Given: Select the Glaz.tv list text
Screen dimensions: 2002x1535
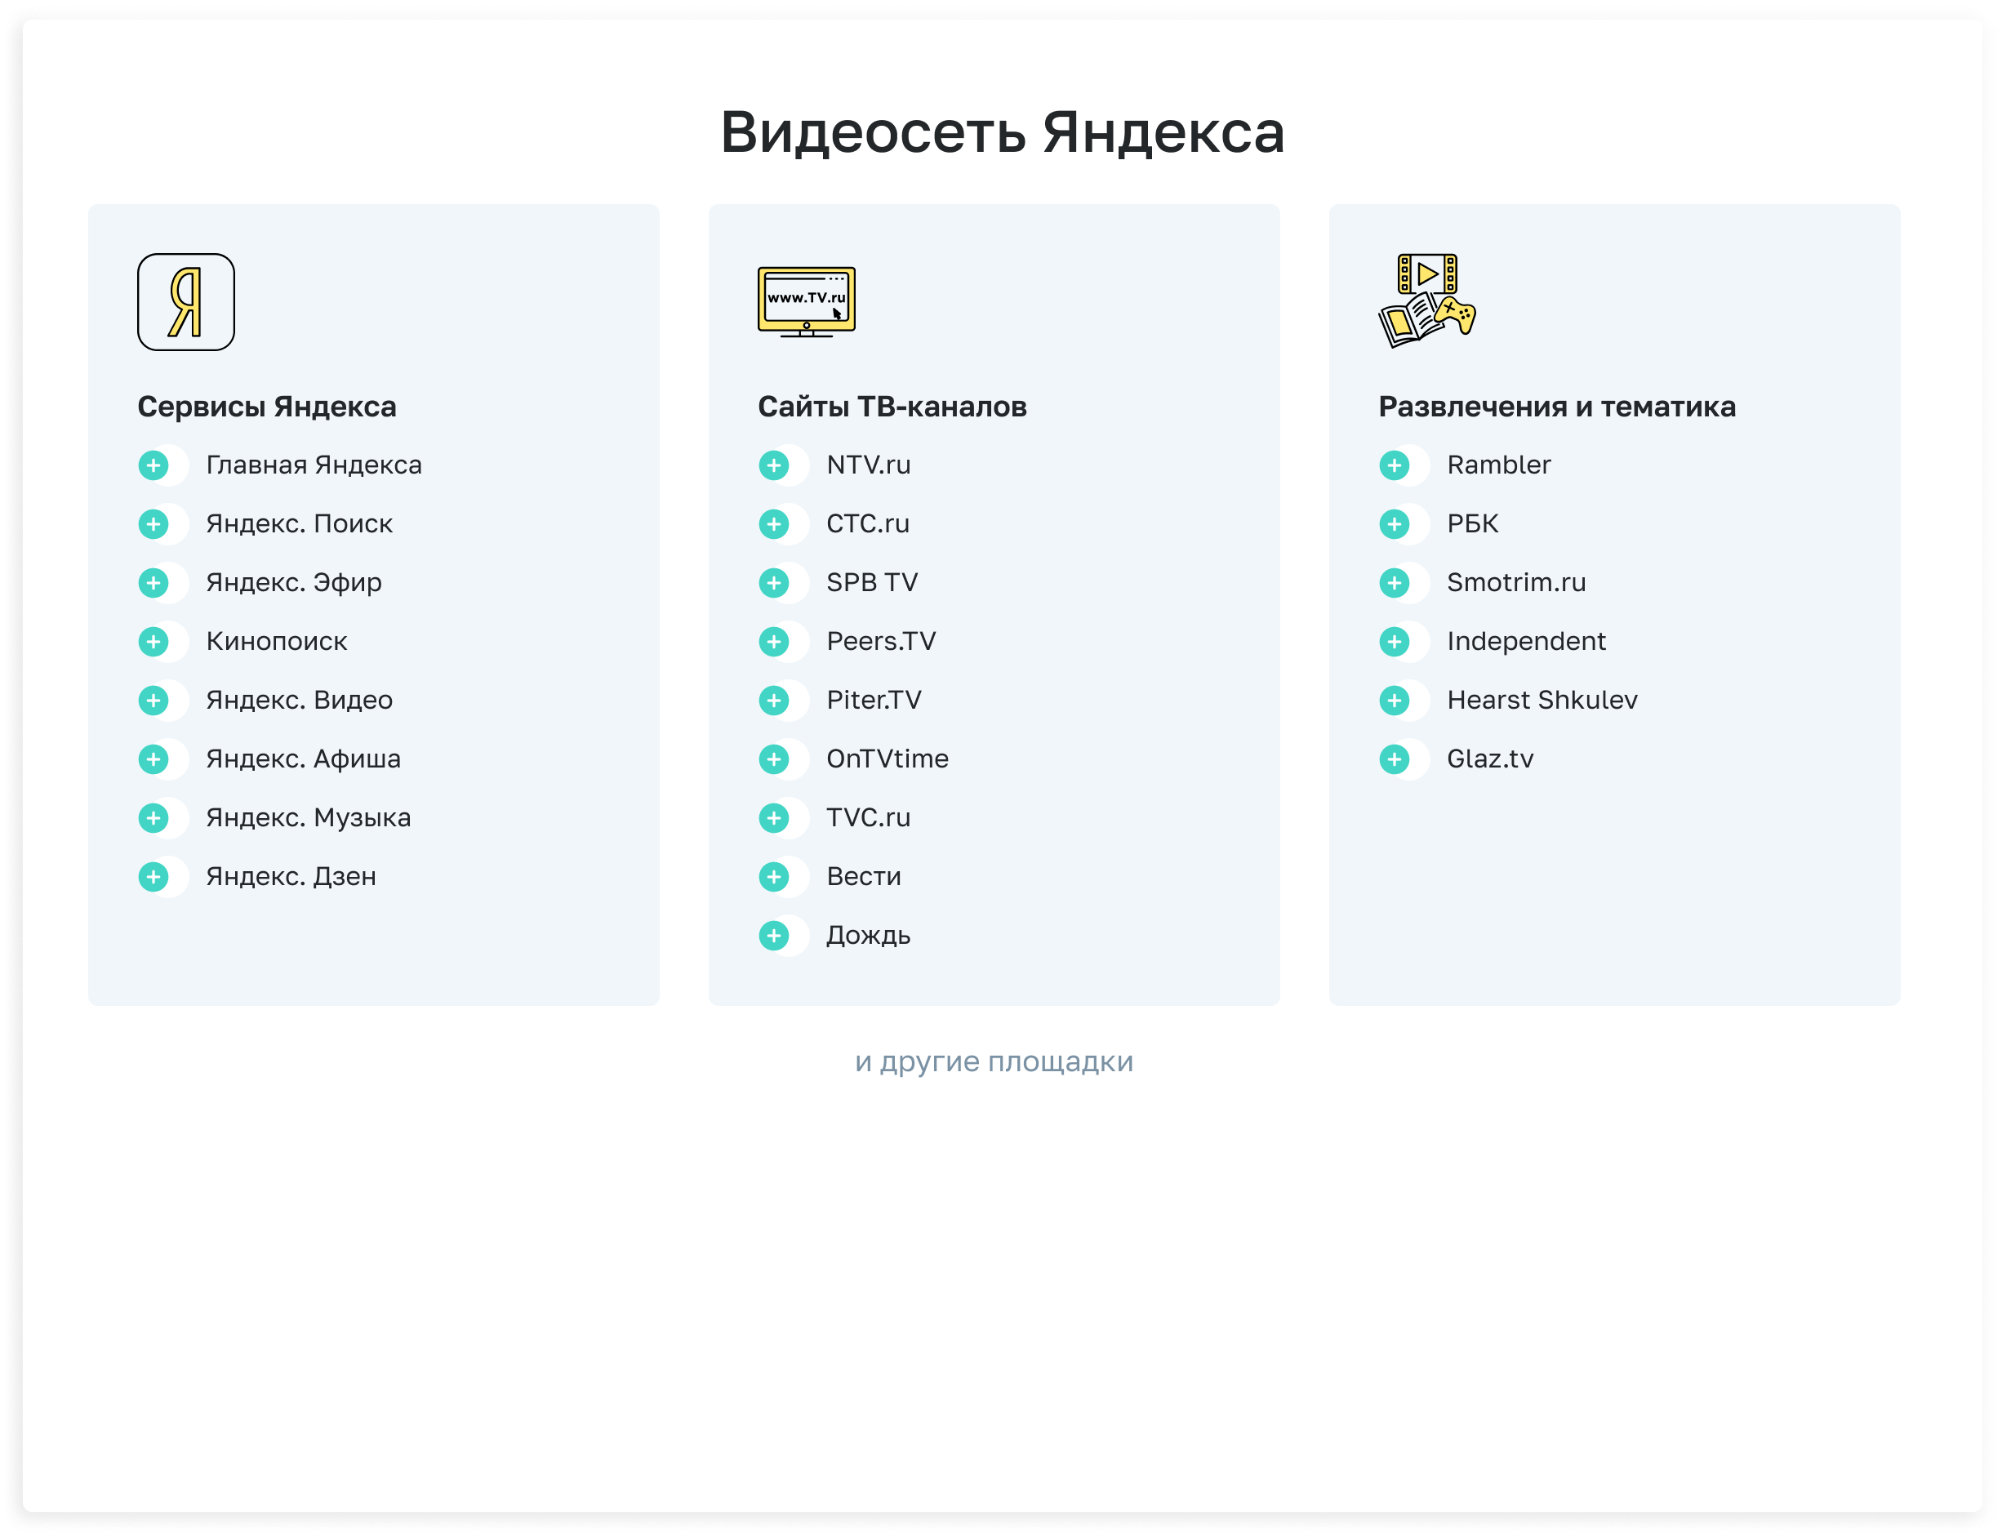Looking at the screenshot, I should tap(1490, 759).
